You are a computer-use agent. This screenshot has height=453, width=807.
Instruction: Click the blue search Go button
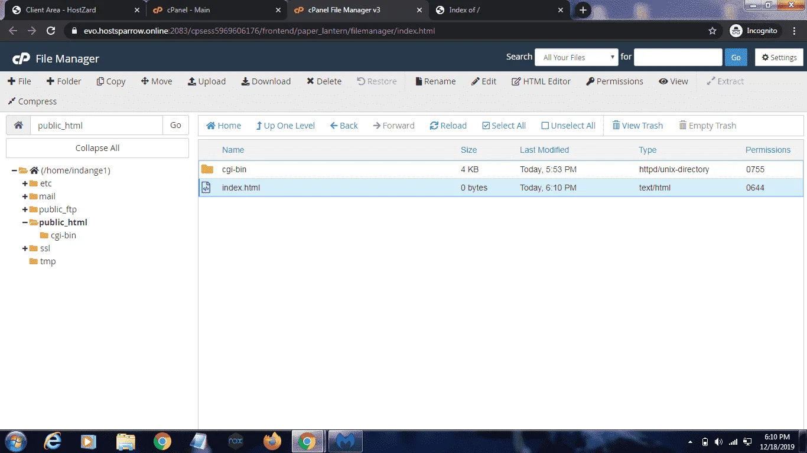click(736, 57)
